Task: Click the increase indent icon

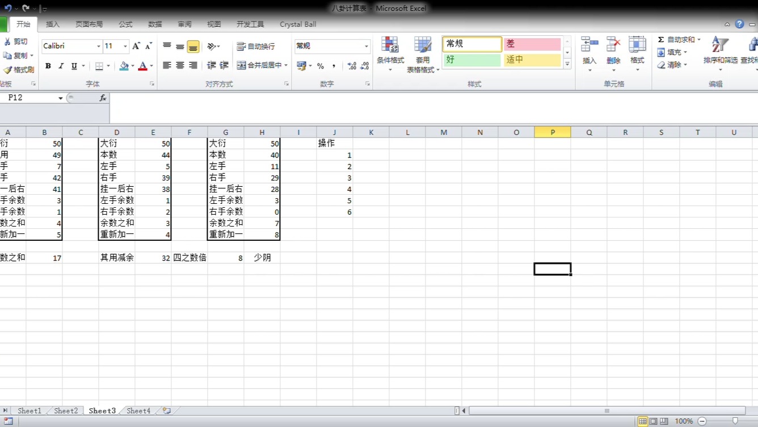Action: pyautogui.click(x=224, y=65)
